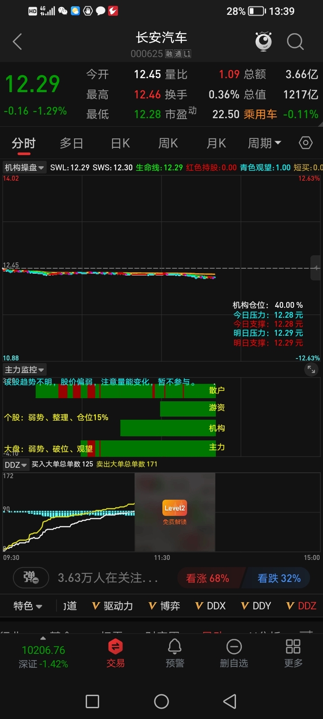Tap 删自选 remove favorite icon
323x719 pixels.
[x=234, y=653]
